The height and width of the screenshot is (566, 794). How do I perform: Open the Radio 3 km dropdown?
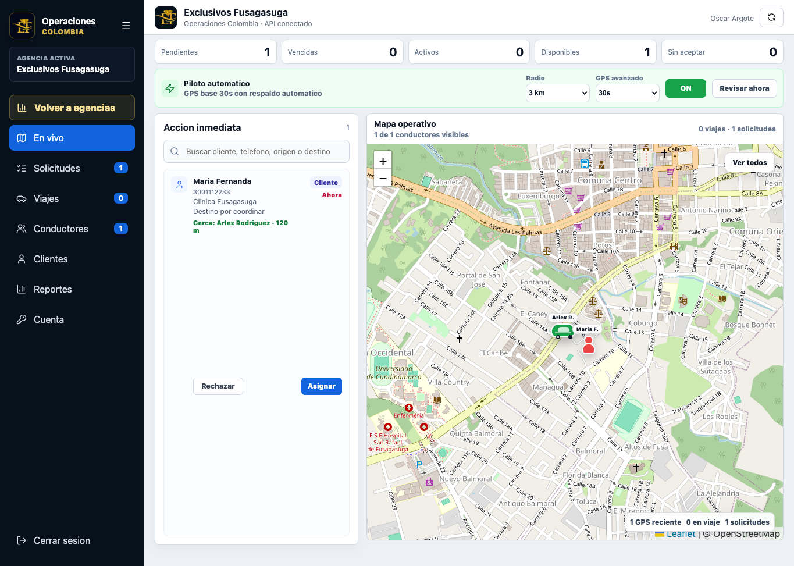(558, 93)
